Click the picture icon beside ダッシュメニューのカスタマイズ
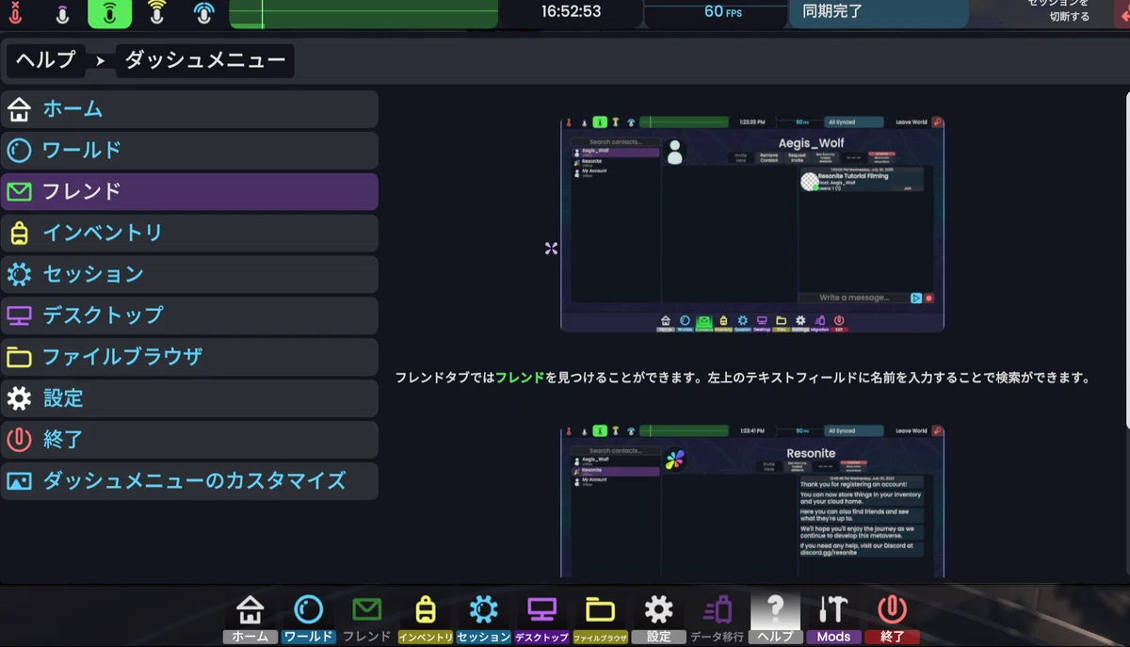 point(19,481)
